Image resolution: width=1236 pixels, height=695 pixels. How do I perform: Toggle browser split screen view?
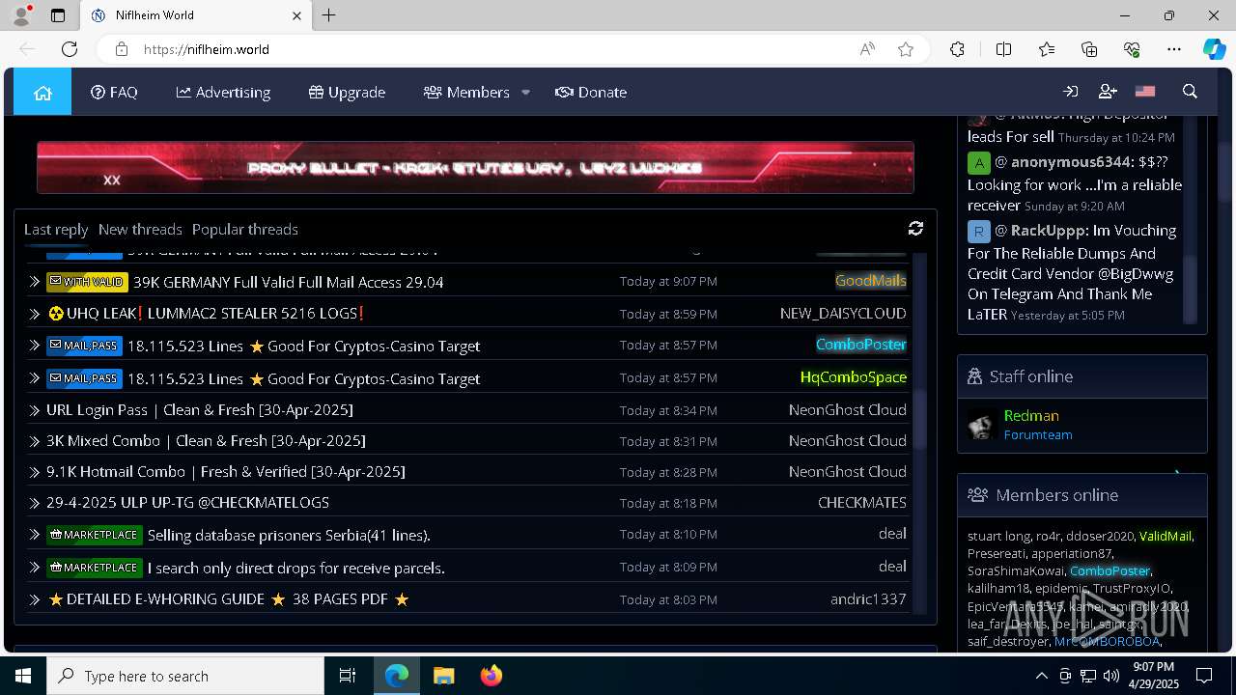tap(1003, 49)
